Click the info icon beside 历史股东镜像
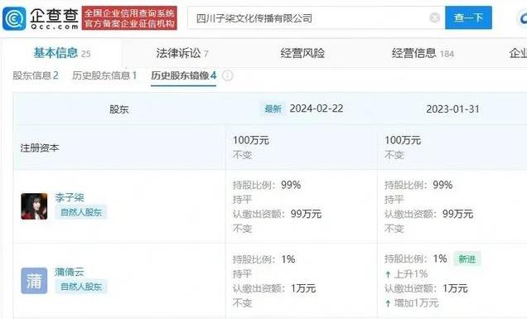This screenshot has height=319, width=527. [228, 75]
